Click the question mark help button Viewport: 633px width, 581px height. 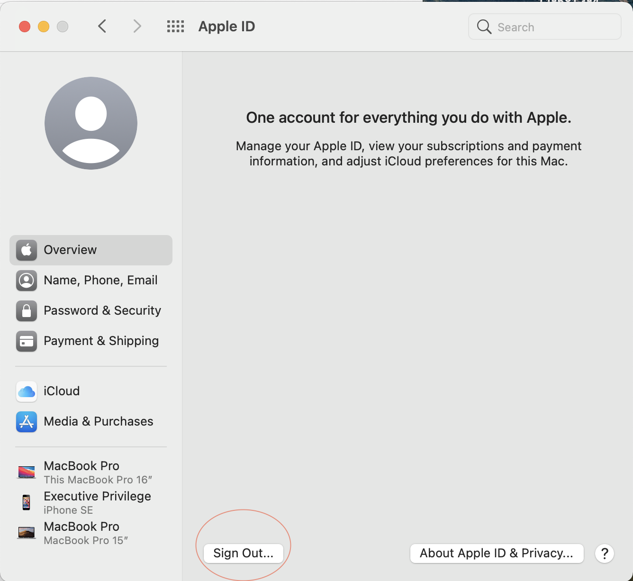[x=605, y=554]
